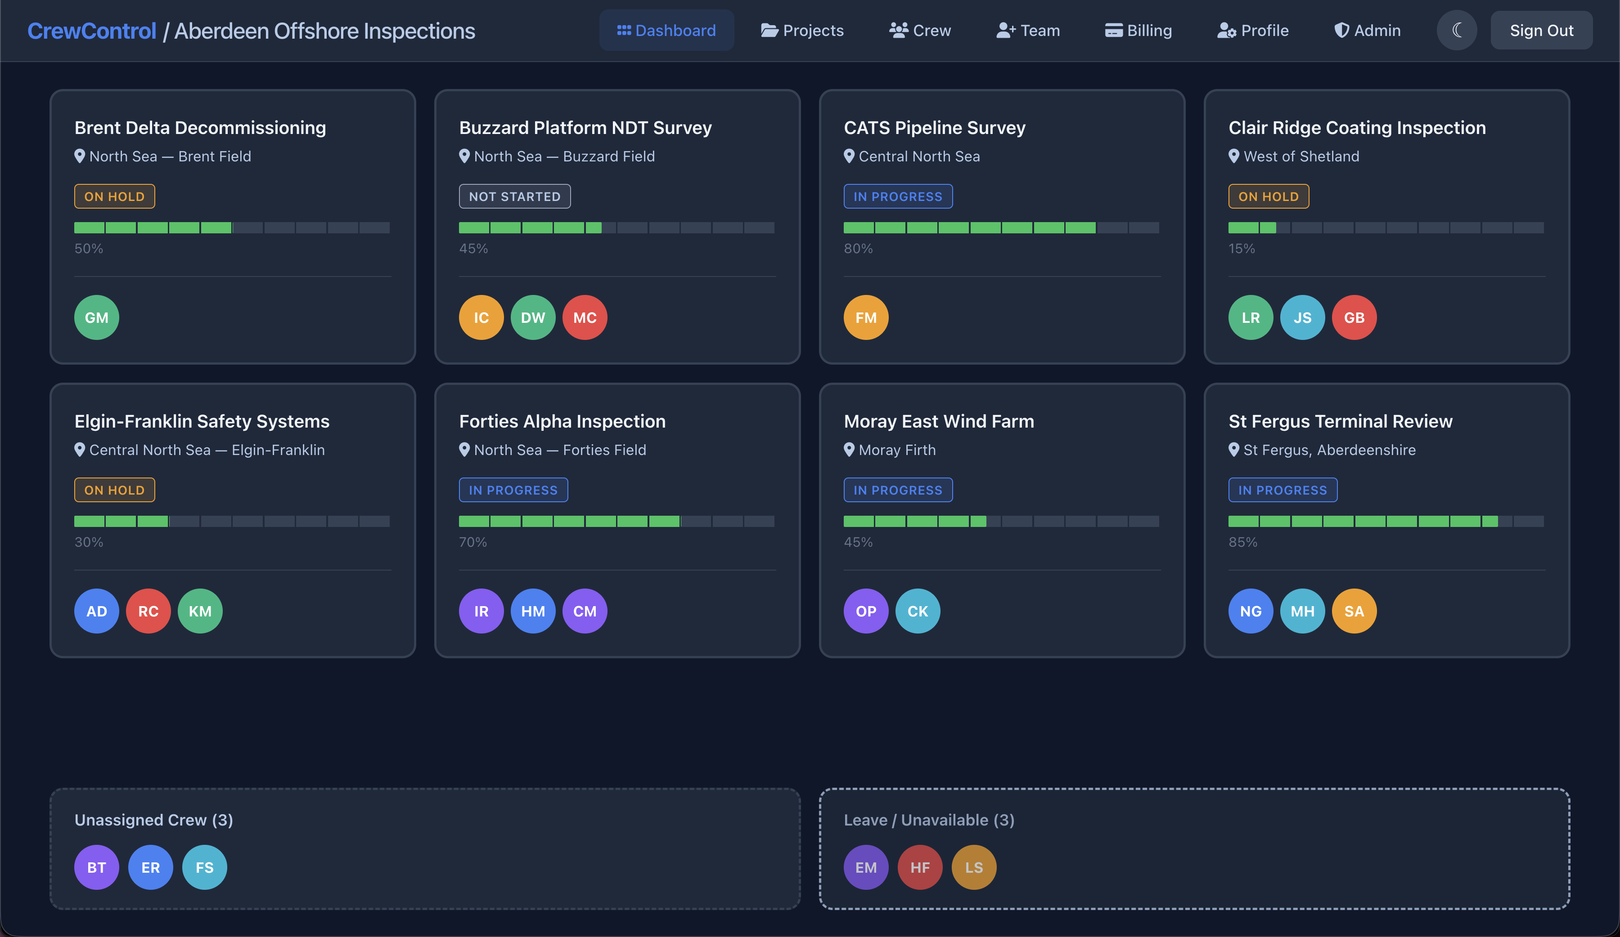Click the St Fergus, Aberdeenshire location text

point(1329,450)
